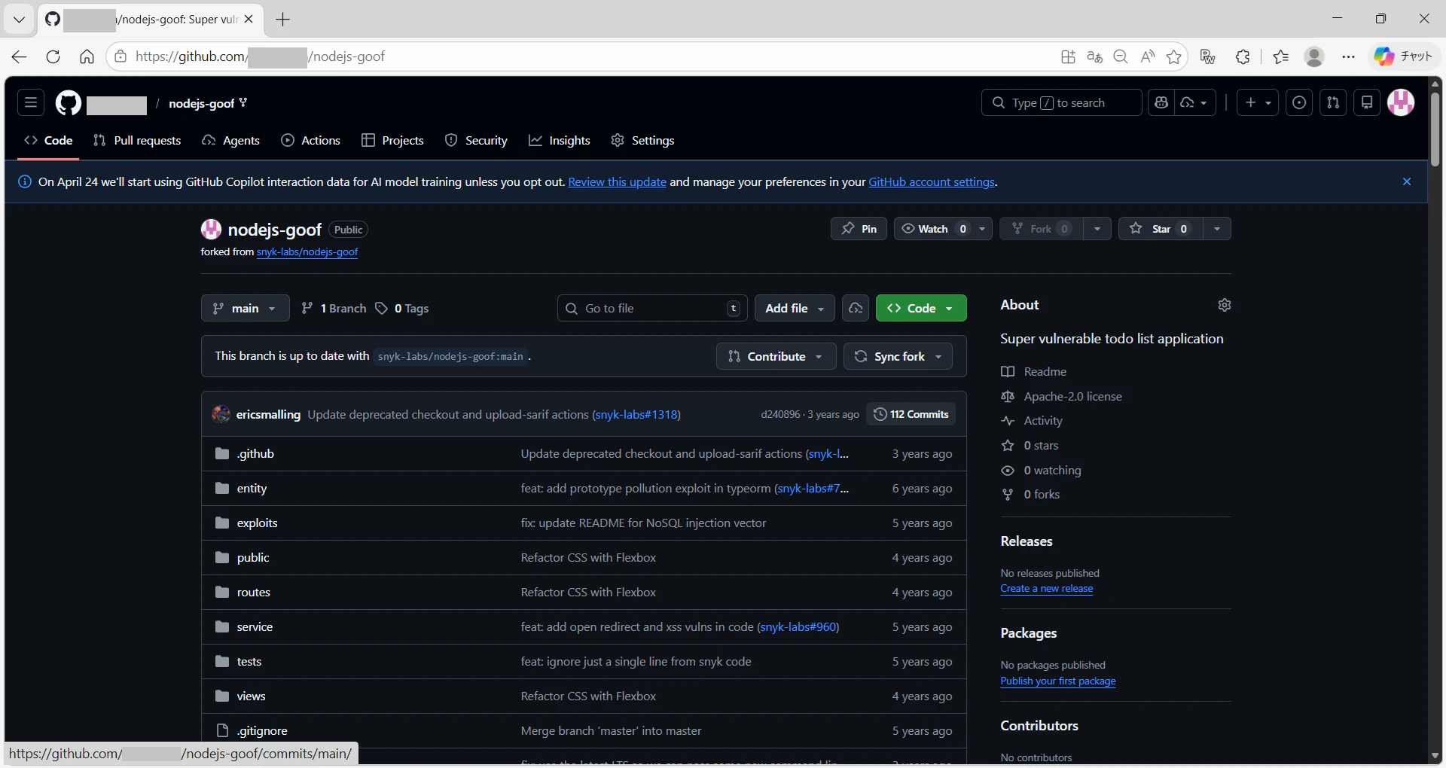View the 0 Tags list

coord(402,308)
